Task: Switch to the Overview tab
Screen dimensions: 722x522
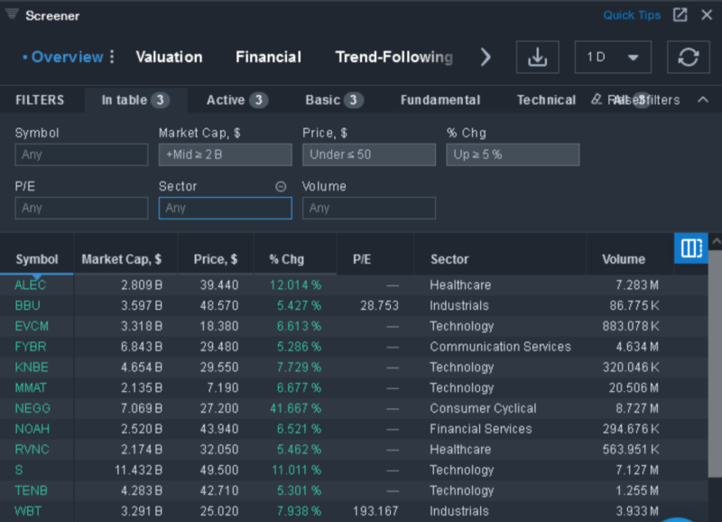Action: pyautogui.click(x=67, y=57)
